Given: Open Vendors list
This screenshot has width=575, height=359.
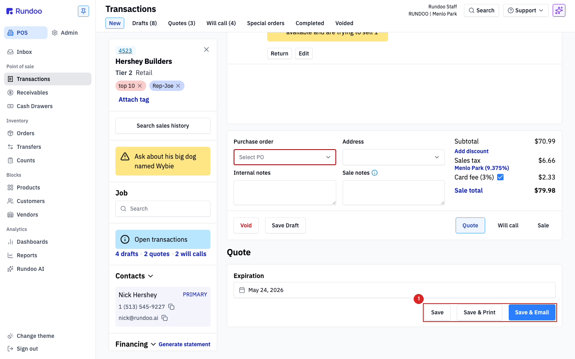Looking at the screenshot, I should [48, 215].
